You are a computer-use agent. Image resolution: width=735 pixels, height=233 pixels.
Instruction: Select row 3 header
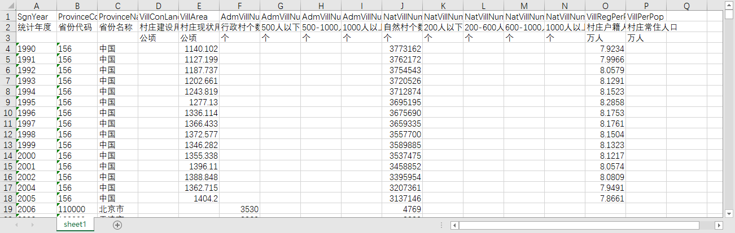[8, 38]
